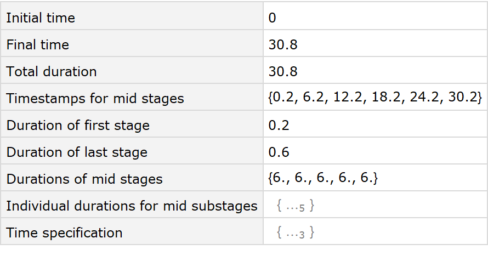Screen dimensions: 488x261
Task: Click the Final time label
Action: click(38, 45)
